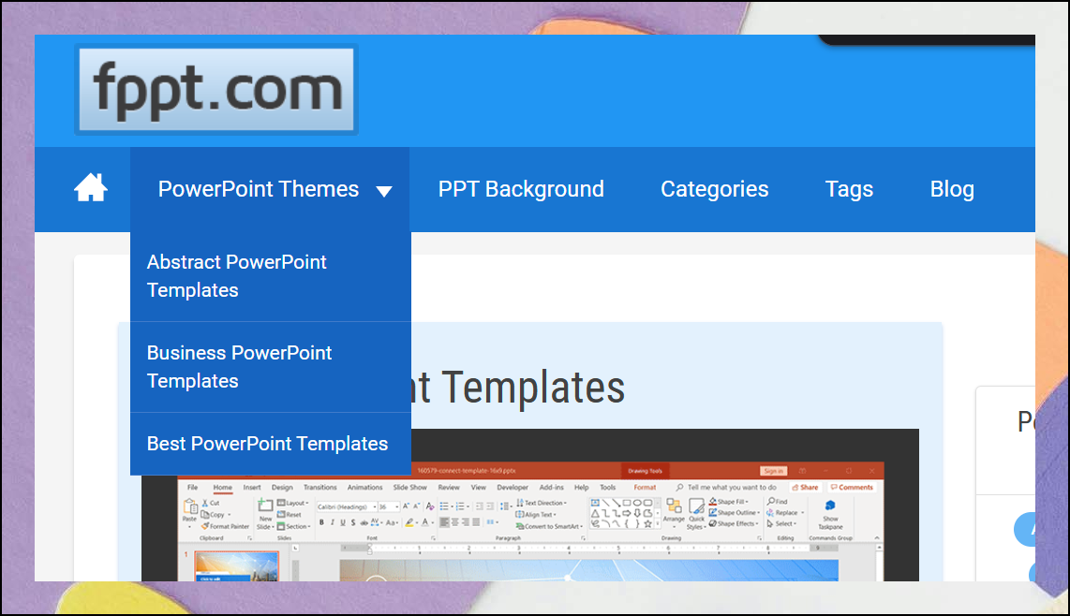Image resolution: width=1070 pixels, height=616 pixels.
Task: Go to the Tags page
Action: pos(849,189)
